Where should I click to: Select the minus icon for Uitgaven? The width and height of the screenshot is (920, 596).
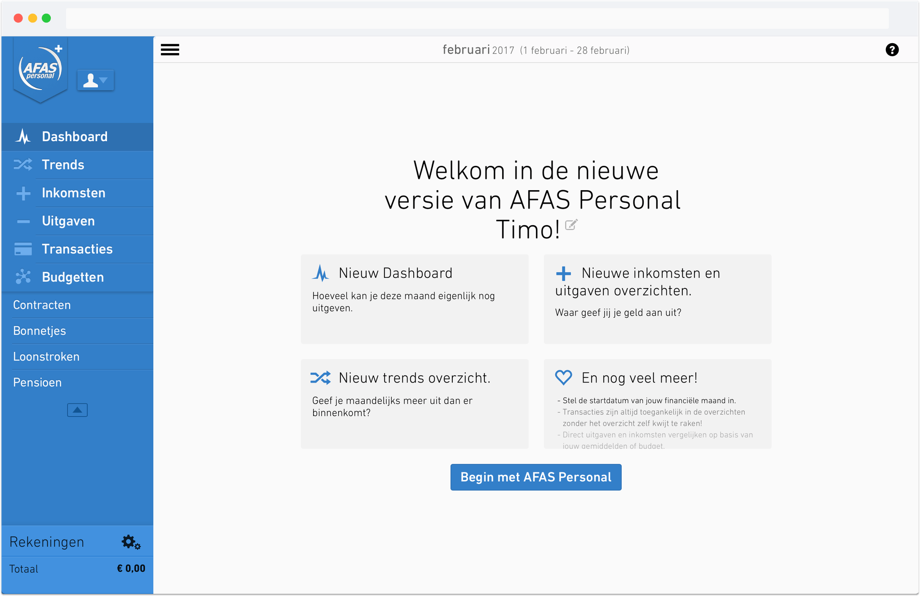coord(23,221)
